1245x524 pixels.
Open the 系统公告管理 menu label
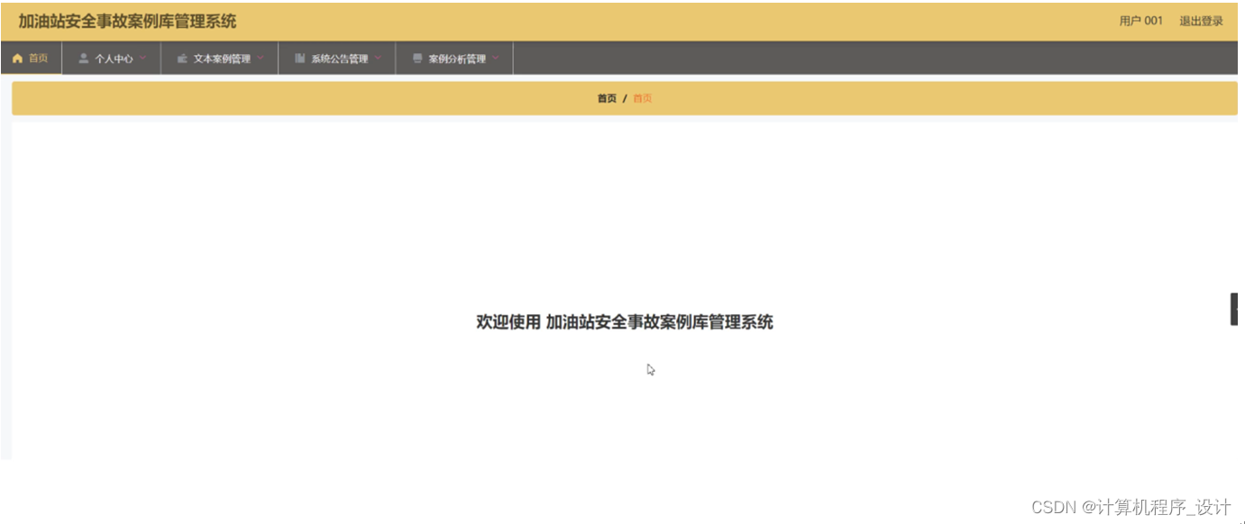(x=340, y=59)
